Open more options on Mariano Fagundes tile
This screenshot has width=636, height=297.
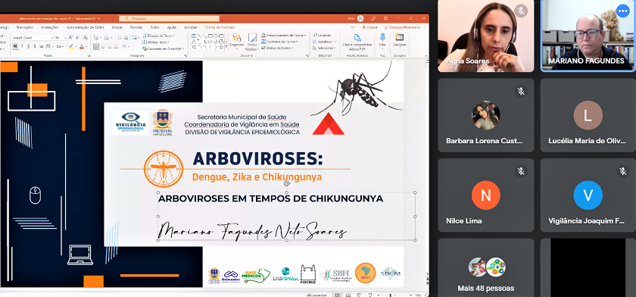point(622,11)
